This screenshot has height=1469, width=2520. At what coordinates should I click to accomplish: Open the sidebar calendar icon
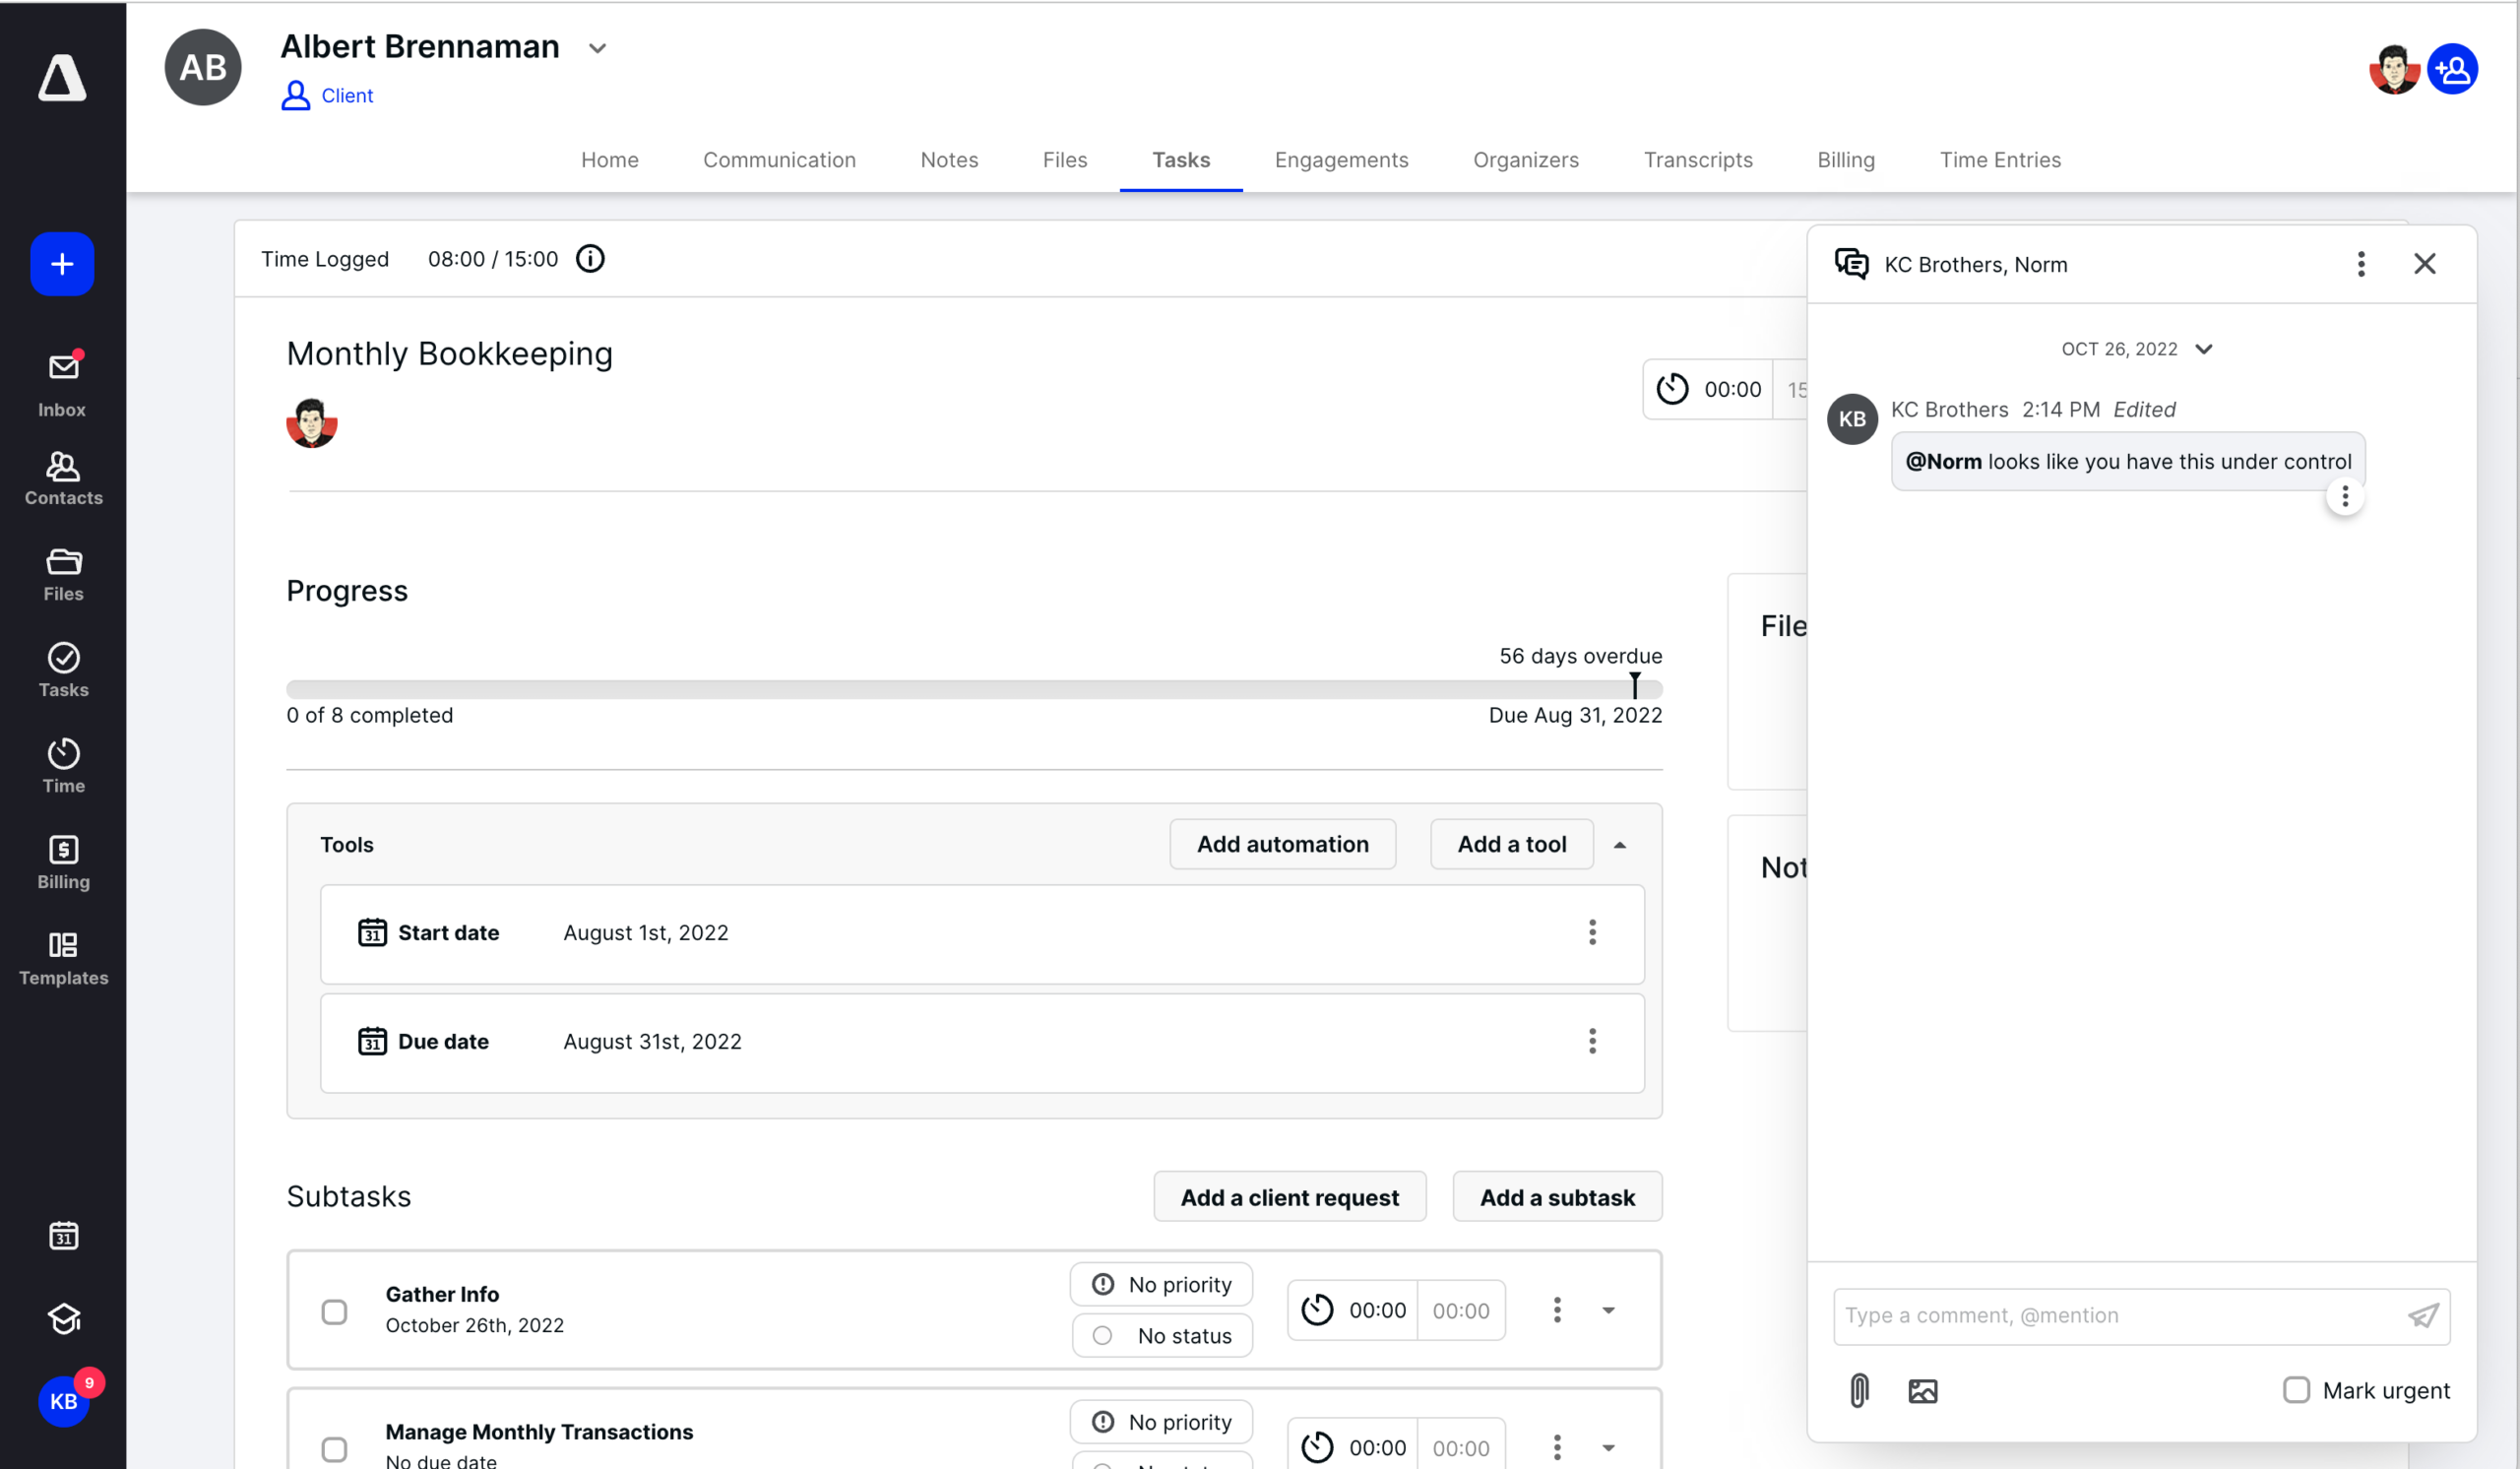coord(63,1235)
